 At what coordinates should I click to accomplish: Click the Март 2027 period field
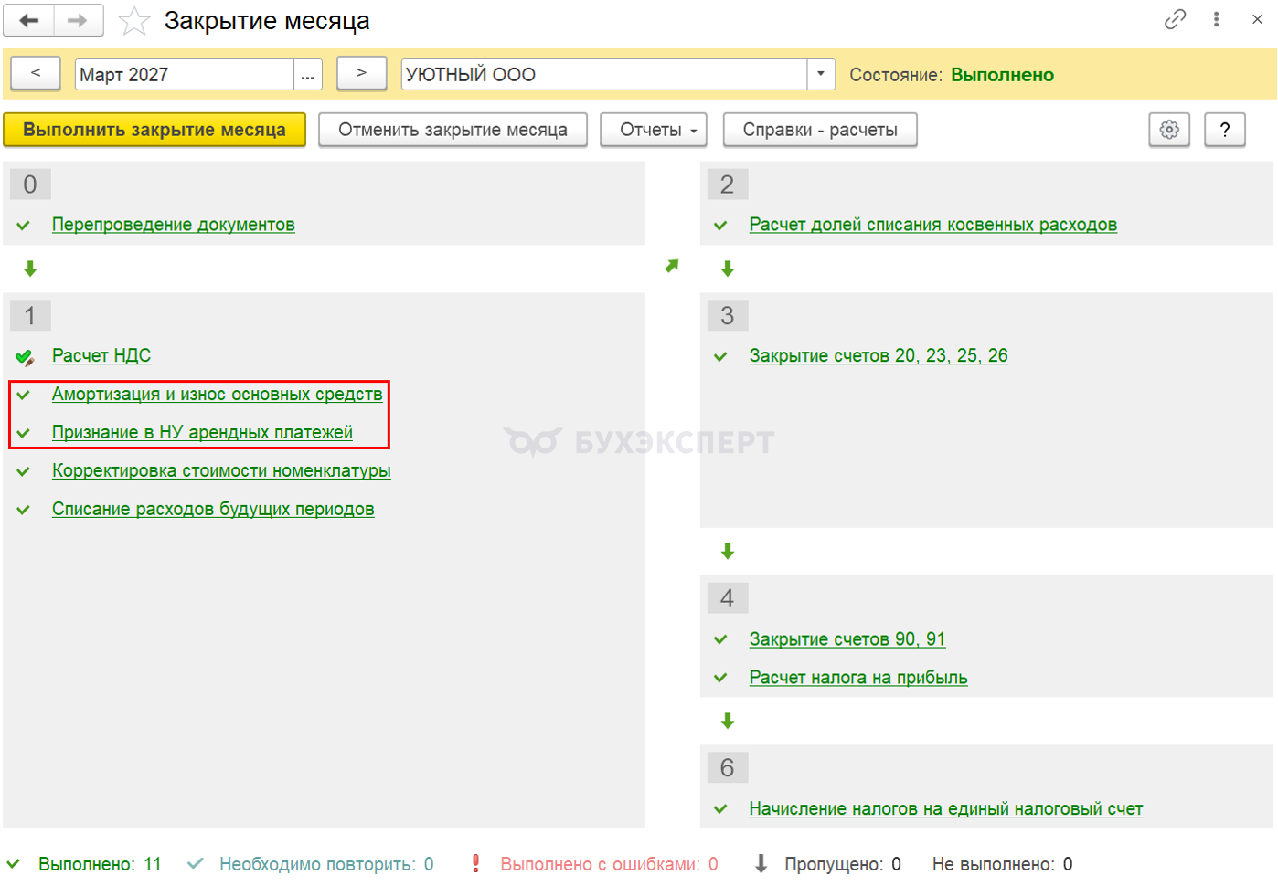pos(185,75)
